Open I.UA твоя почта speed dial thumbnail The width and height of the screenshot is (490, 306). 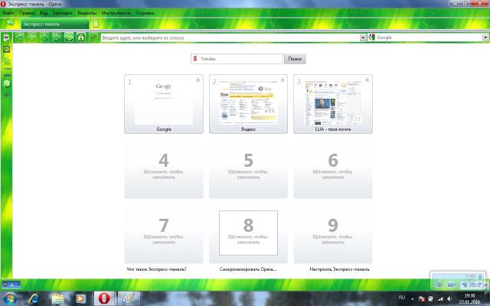[333, 104]
